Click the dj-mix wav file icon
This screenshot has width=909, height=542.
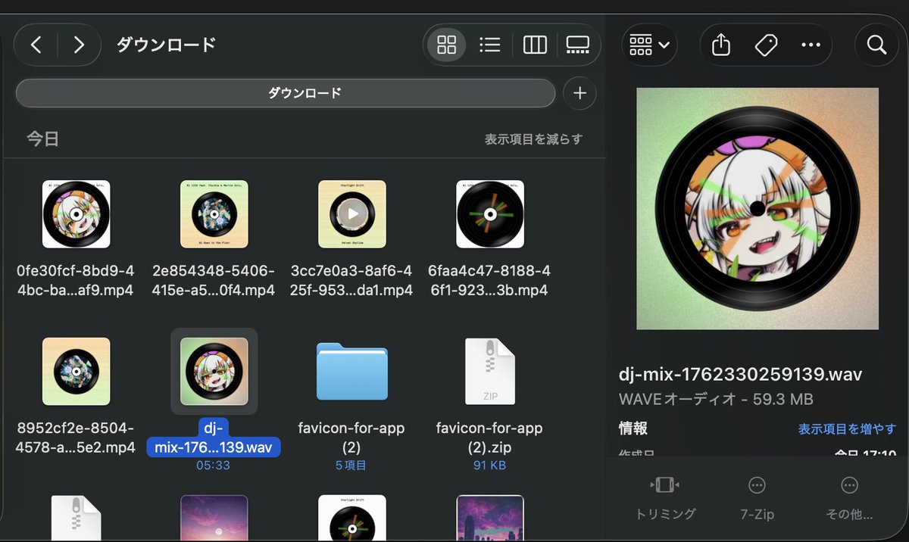tap(214, 372)
